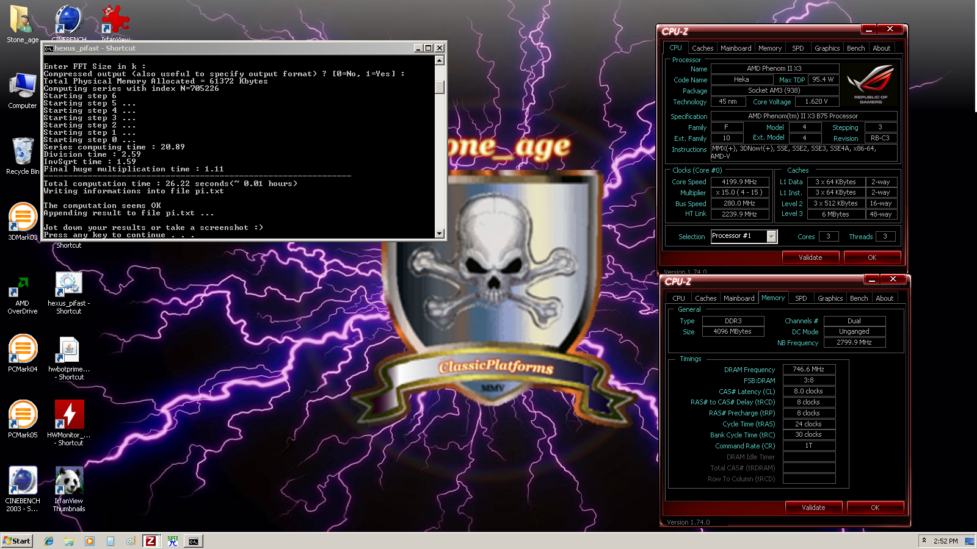
Task: Open the CINEBENCH shortcut at top of desktop
Action: [x=68, y=20]
